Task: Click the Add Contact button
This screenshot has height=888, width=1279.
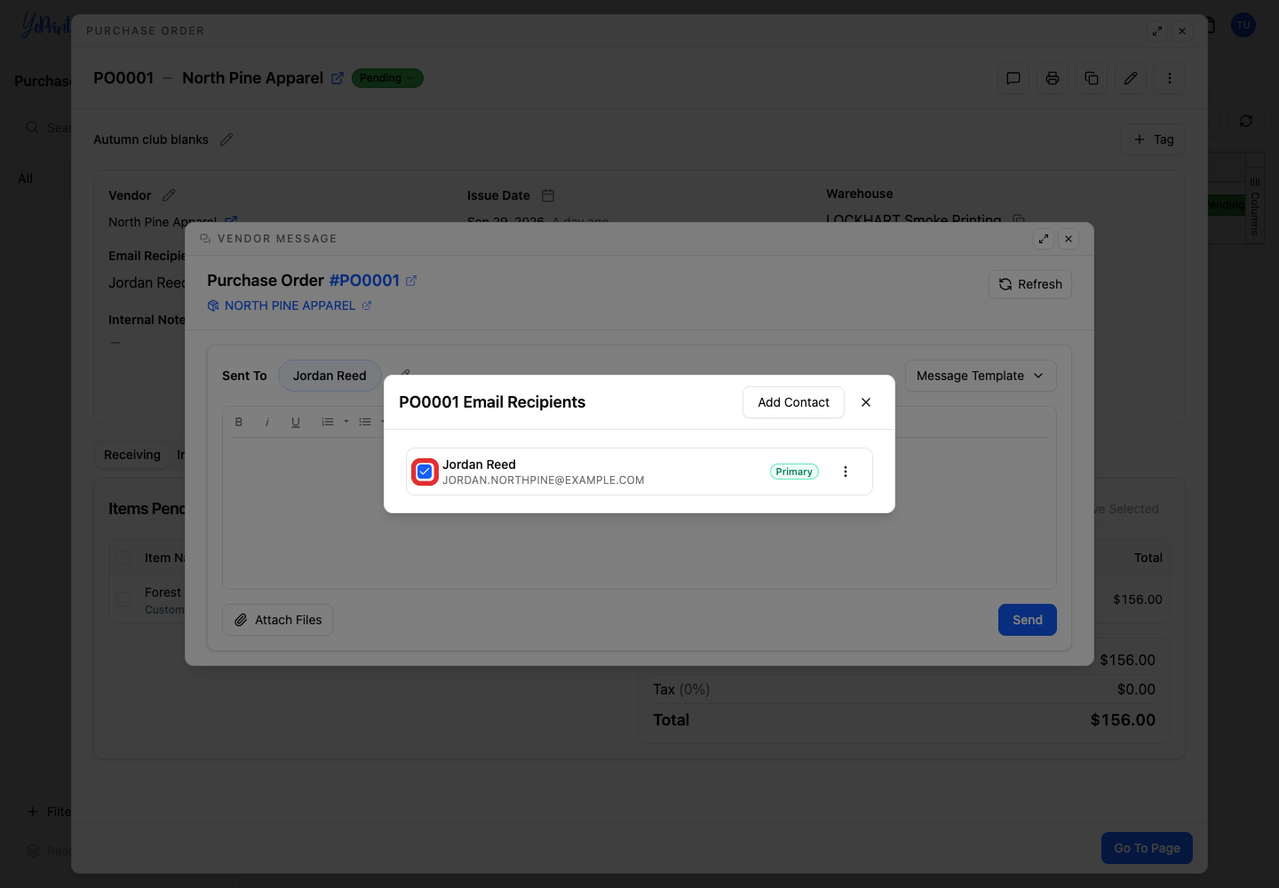Action: [793, 402]
